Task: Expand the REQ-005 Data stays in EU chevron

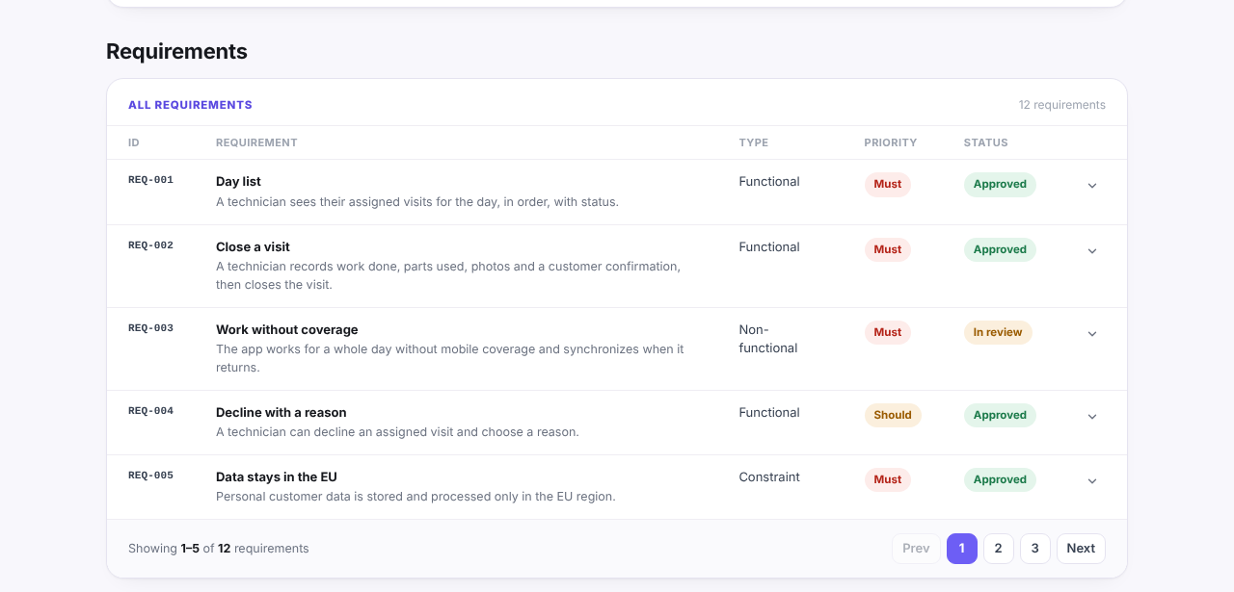Action: click(x=1092, y=481)
